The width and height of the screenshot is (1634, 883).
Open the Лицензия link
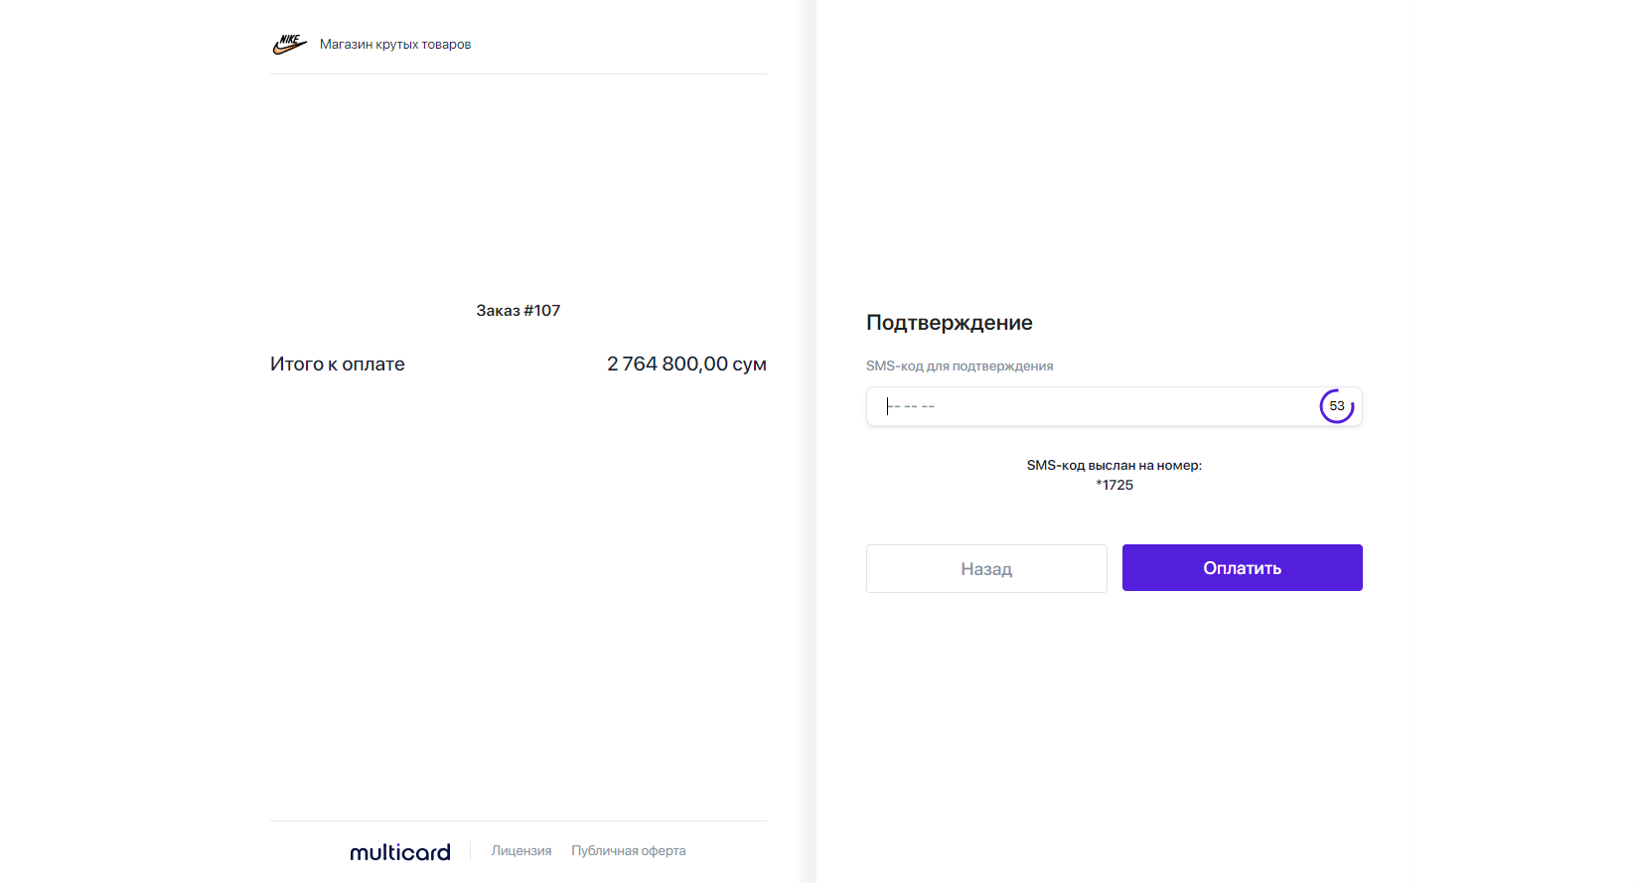pos(520,851)
